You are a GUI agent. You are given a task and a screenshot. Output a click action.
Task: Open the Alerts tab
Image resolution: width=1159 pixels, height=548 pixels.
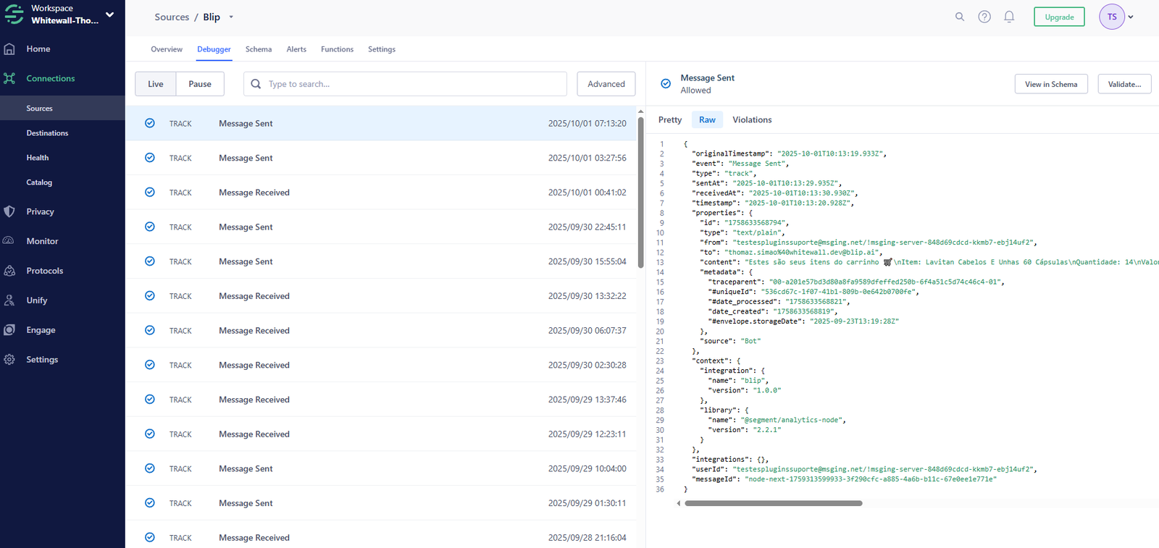tap(296, 49)
